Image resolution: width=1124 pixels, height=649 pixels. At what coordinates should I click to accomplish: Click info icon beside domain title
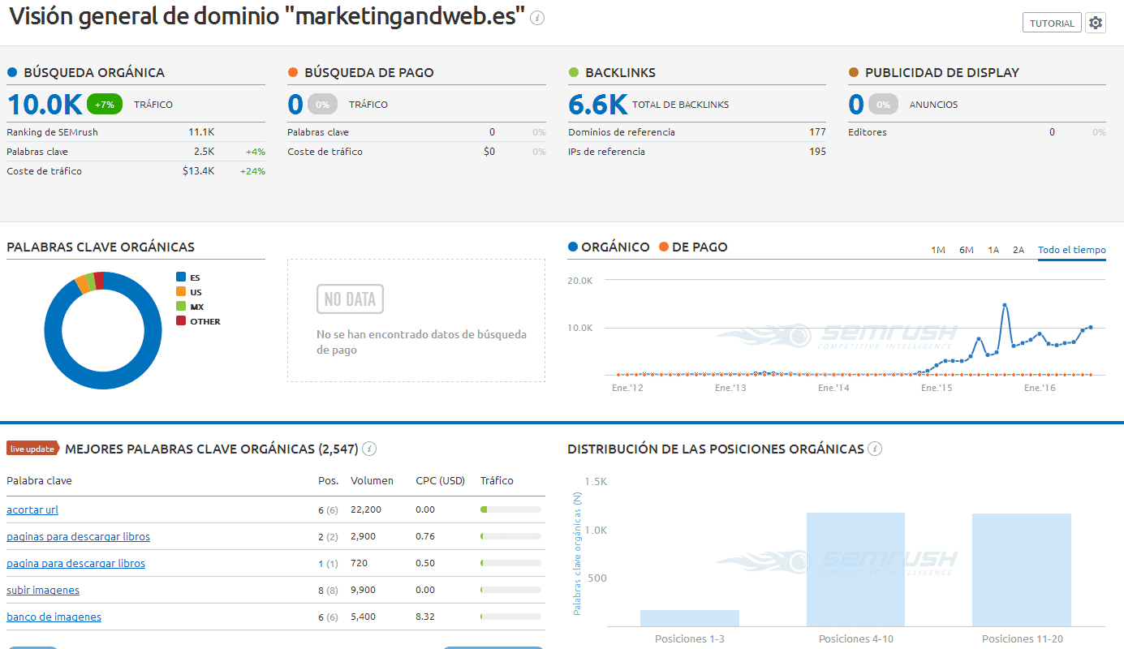click(x=537, y=18)
